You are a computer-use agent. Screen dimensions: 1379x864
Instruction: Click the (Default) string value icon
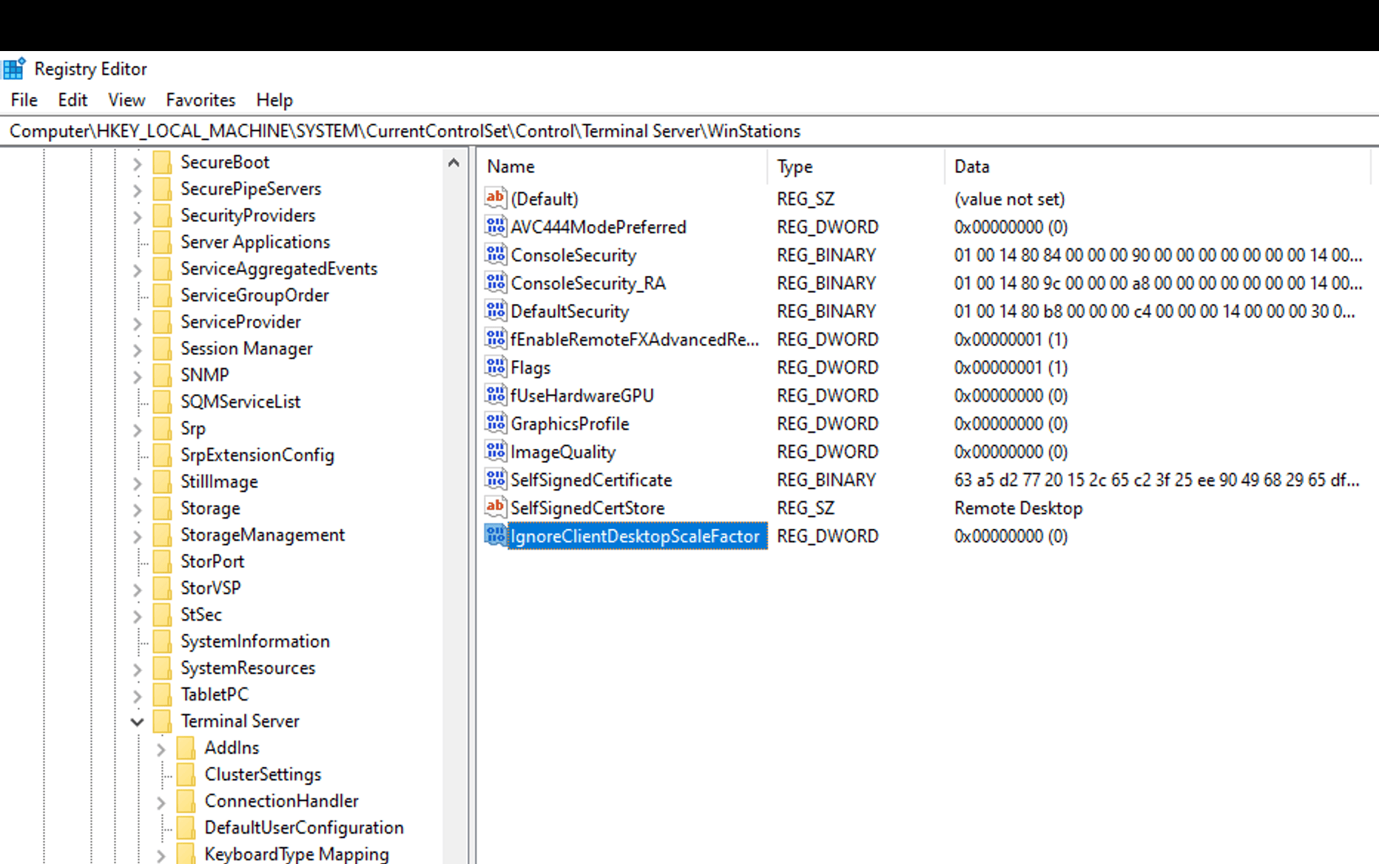(495, 198)
